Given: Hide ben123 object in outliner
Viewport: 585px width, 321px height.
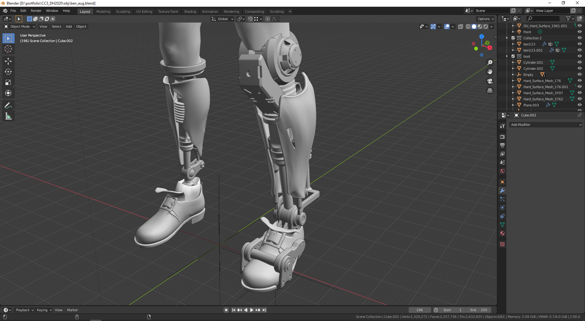Looking at the screenshot, I should [580, 44].
